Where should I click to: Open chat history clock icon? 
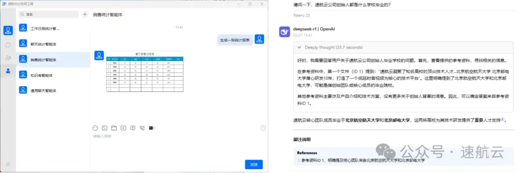point(263,128)
